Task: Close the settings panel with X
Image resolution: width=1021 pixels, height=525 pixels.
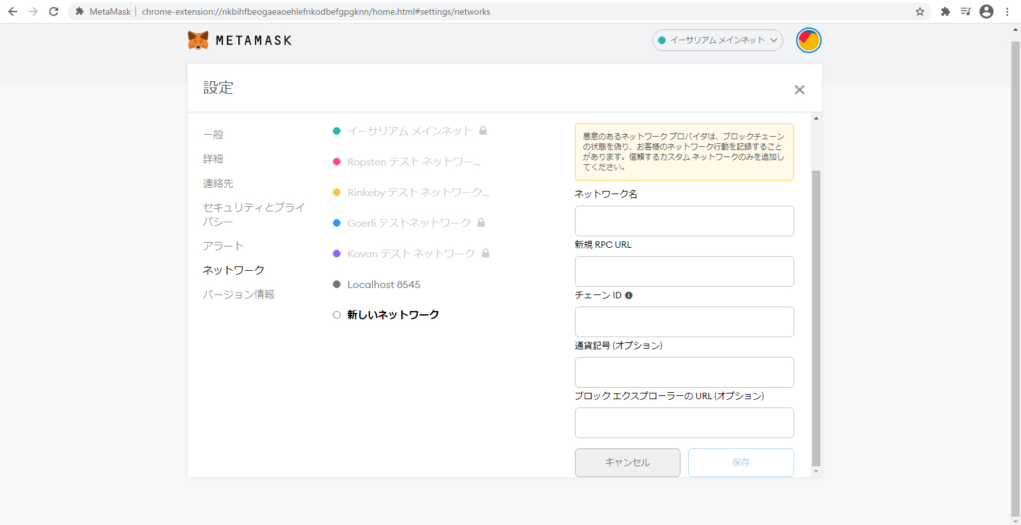Action: [x=799, y=90]
